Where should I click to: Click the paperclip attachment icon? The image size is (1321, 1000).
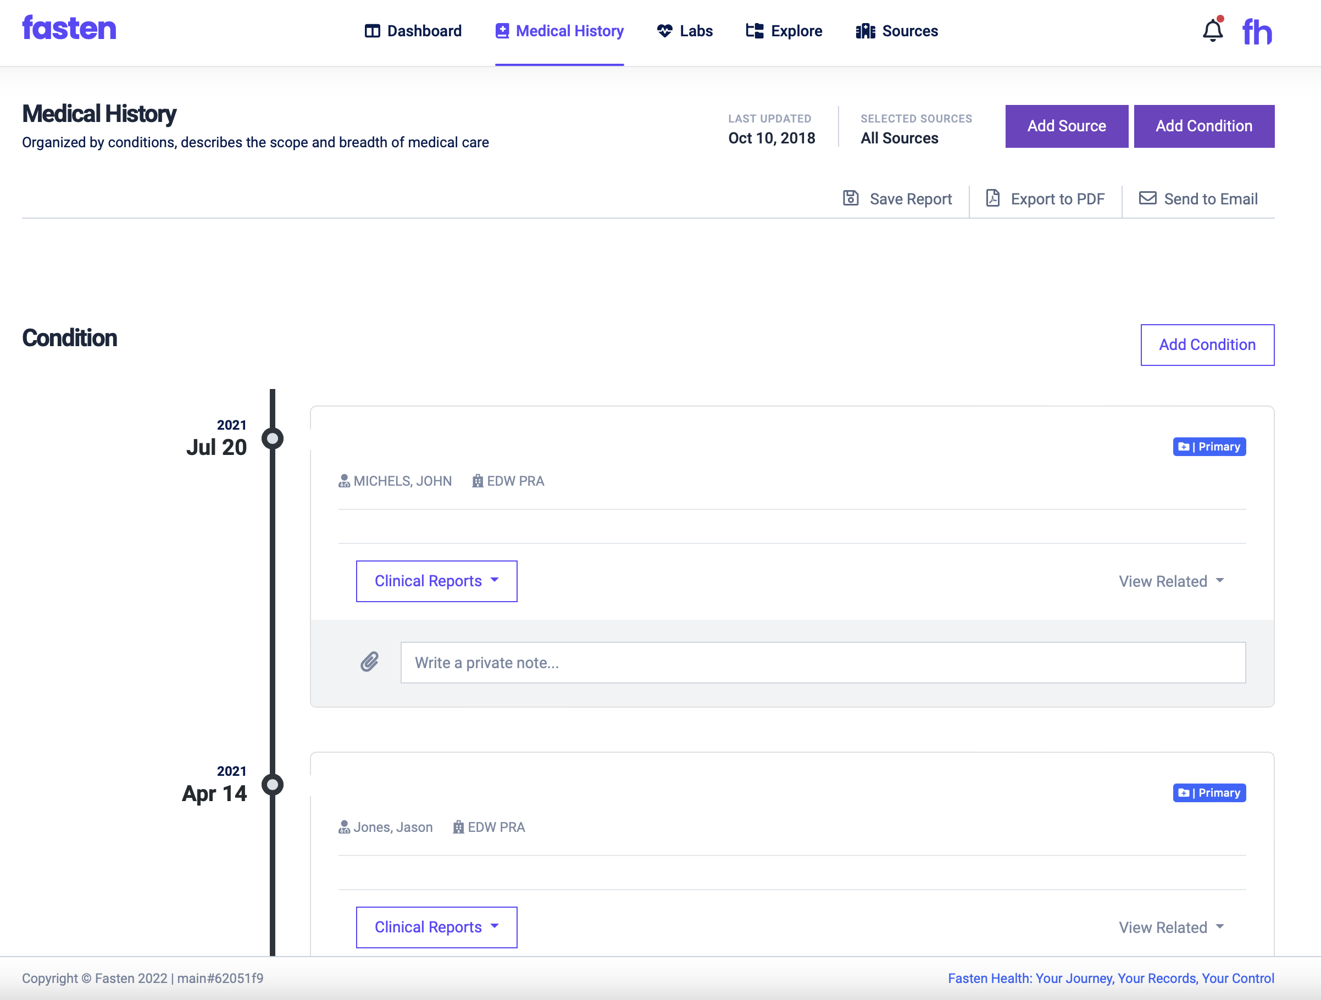370,662
